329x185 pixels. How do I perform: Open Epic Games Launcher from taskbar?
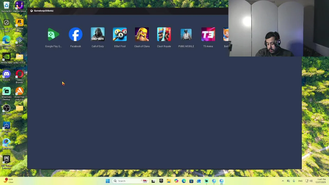pyautogui.click(x=161, y=181)
